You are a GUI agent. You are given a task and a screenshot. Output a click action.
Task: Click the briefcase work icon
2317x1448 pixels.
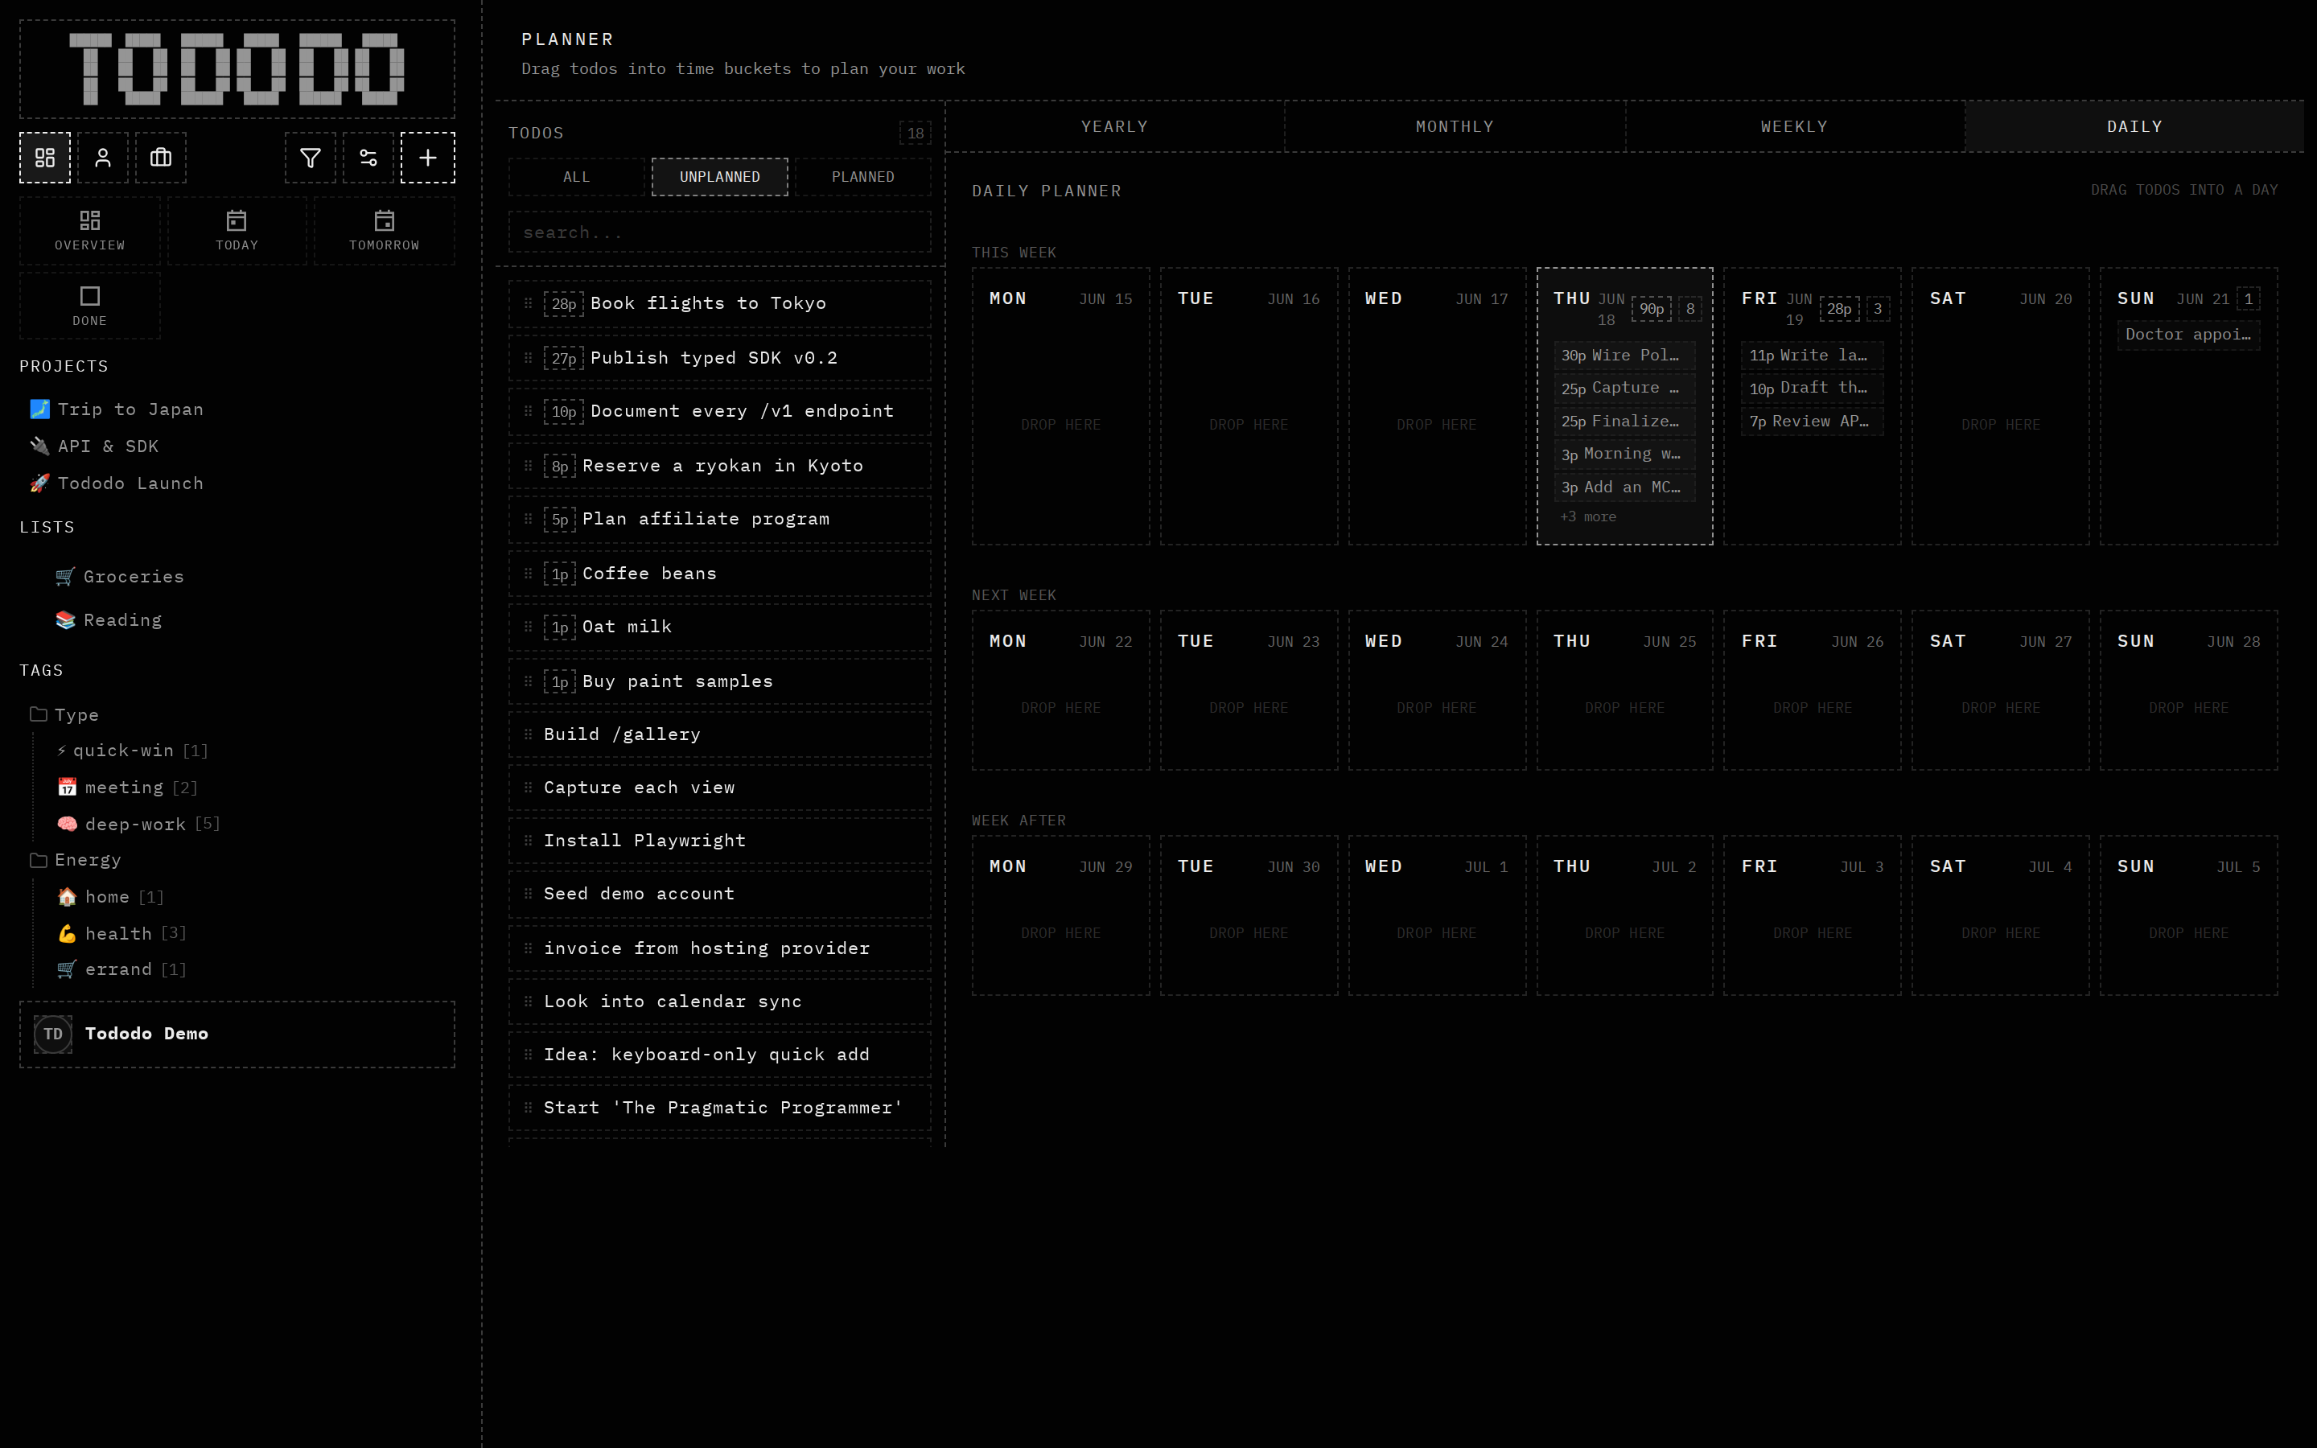coord(161,158)
